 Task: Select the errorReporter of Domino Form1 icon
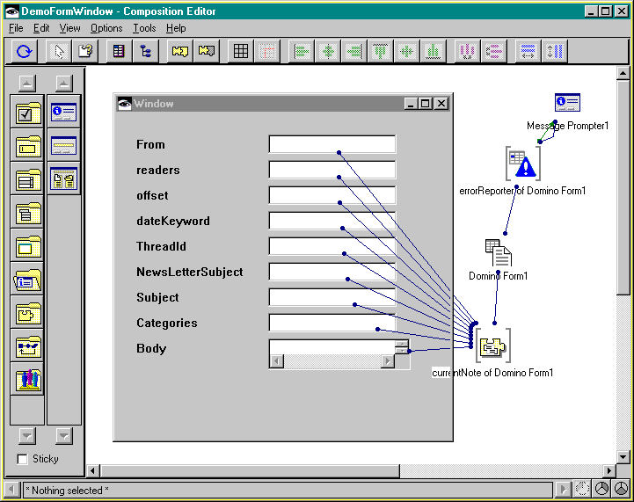(522, 164)
